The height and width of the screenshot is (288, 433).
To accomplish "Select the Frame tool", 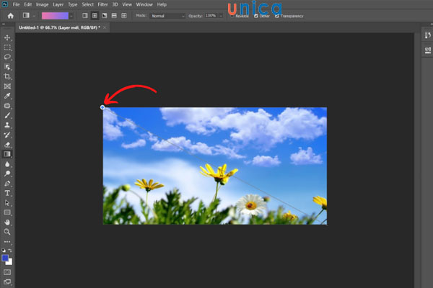I will 7,86.
